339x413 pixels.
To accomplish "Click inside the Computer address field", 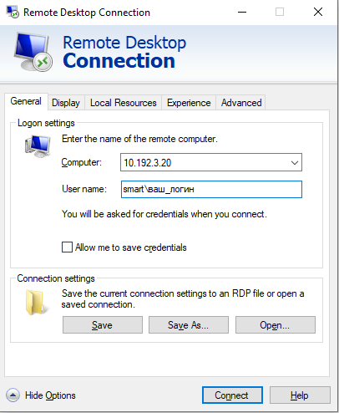I will coord(205,162).
